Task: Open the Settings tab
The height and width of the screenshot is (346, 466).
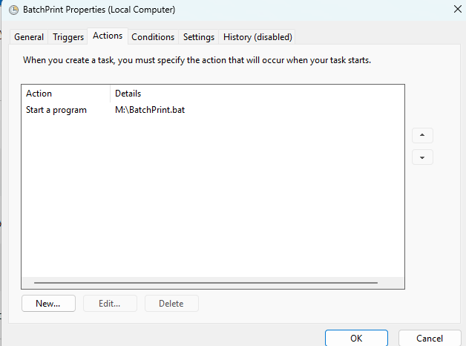Action: 199,37
